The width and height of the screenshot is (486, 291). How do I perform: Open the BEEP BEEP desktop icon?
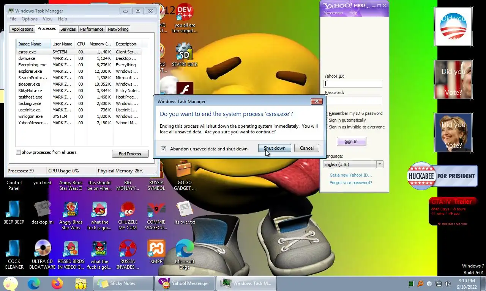coord(14,212)
